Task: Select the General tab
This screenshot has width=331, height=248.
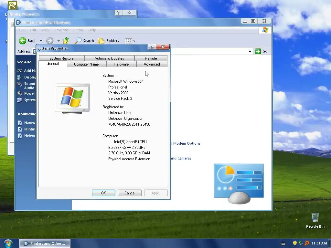Action: [x=53, y=64]
